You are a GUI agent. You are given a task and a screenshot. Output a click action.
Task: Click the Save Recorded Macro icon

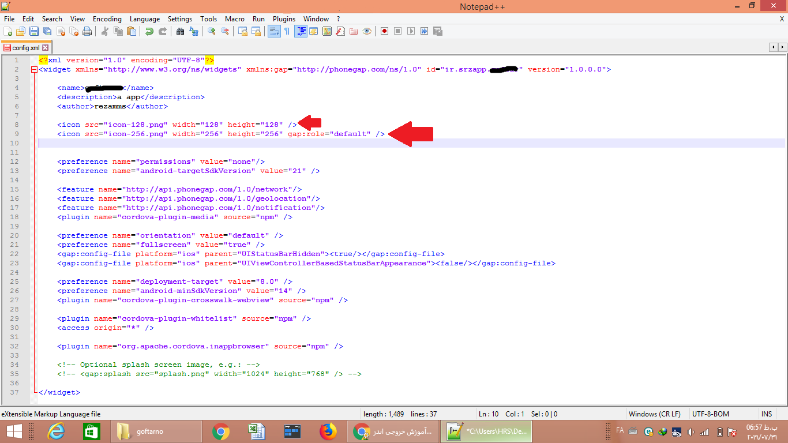pos(438,31)
